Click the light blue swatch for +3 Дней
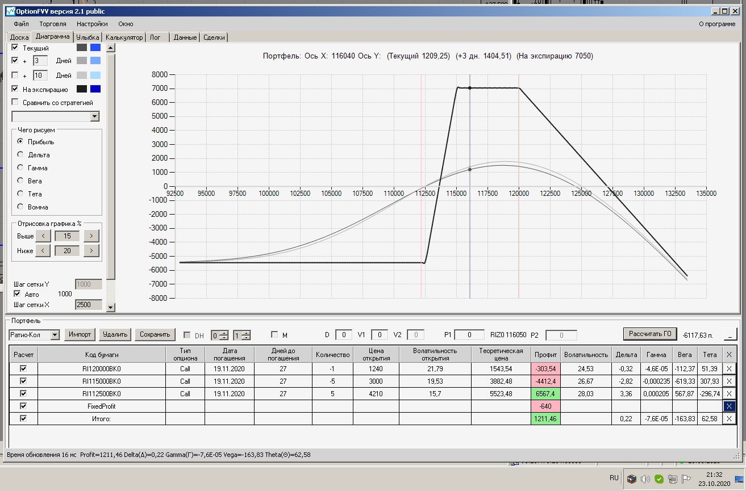746x491 pixels. point(95,61)
